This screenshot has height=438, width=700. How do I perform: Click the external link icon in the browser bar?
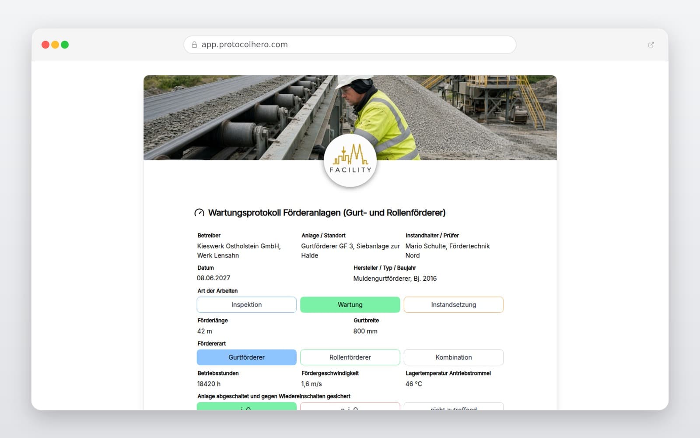651,45
